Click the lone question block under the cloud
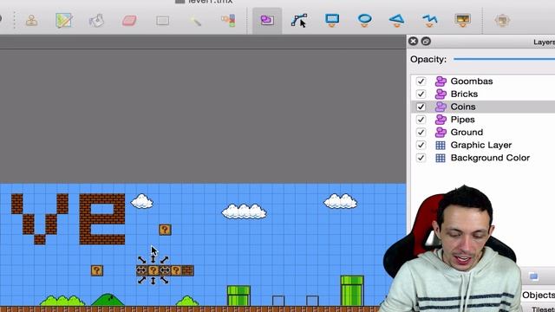Viewport: 555px width, 312px height. click(x=165, y=230)
